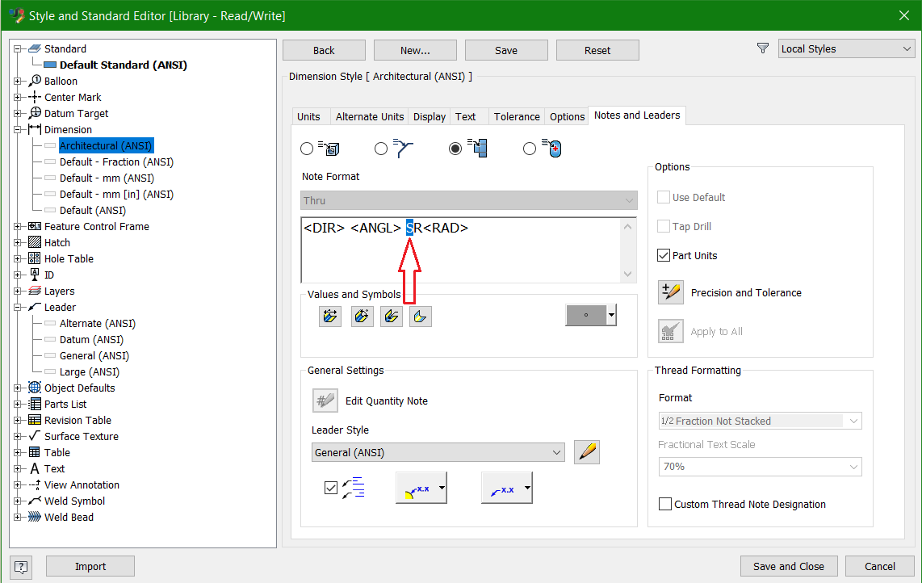
Task: Click the help question mark icon
Action: 20,566
